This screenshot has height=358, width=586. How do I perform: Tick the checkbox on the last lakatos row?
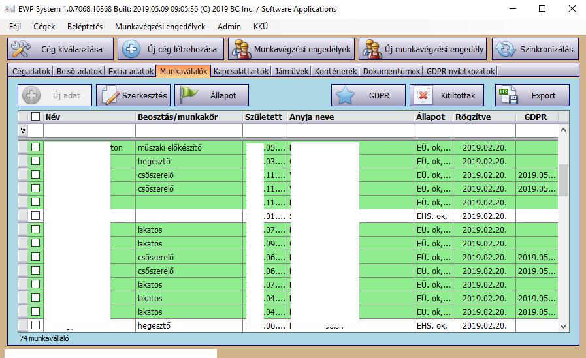click(x=35, y=312)
